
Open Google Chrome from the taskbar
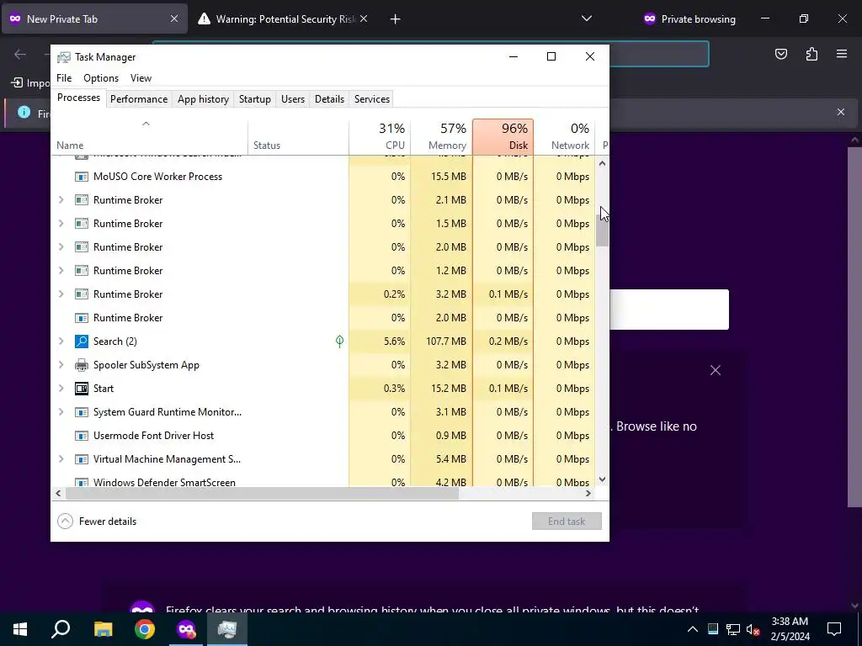(x=145, y=629)
